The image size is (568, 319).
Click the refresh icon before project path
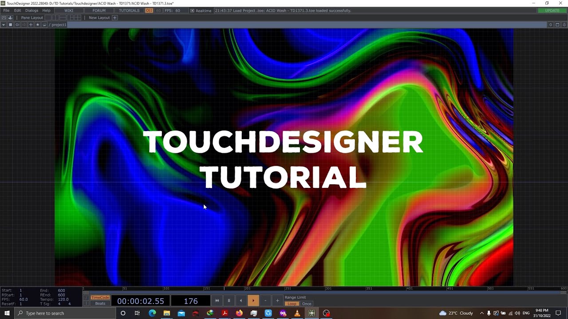pyautogui.click(x=44, y=25)
